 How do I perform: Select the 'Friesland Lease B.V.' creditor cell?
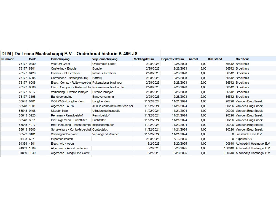tap(249, 134)
